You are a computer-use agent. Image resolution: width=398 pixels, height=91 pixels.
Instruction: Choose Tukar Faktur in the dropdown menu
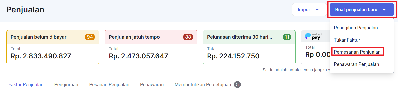click(x=347, y=40)
